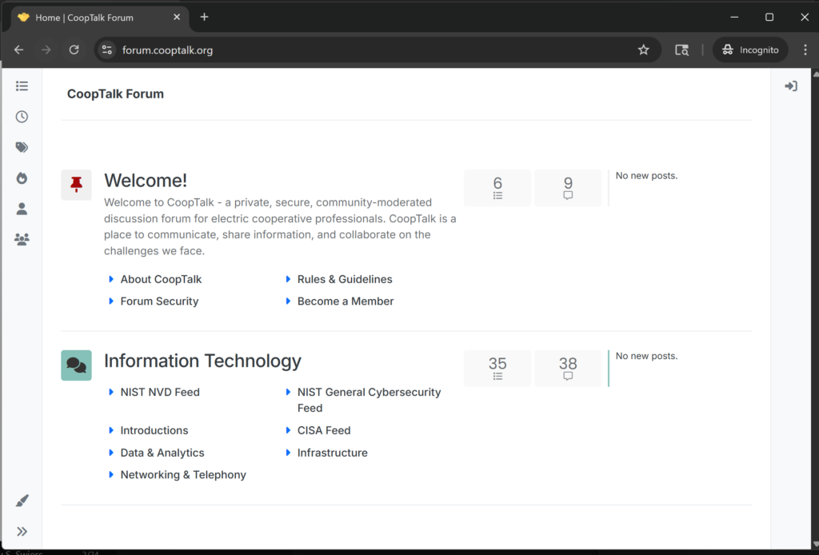
Task: Click the popular flame icon
Action: (x=22, y=178)
